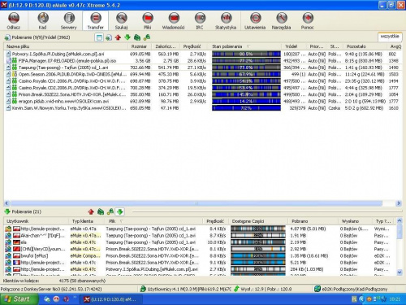Click the Odłącz disconnect toolbar button

click(x=14, y=21)
